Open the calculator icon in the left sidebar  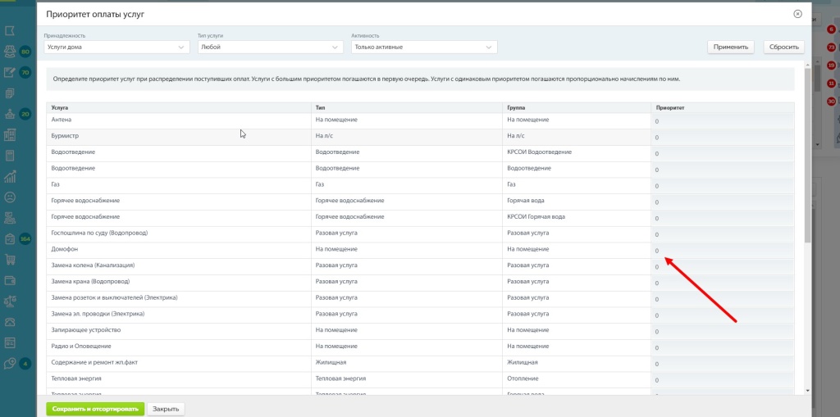(9, 156)
